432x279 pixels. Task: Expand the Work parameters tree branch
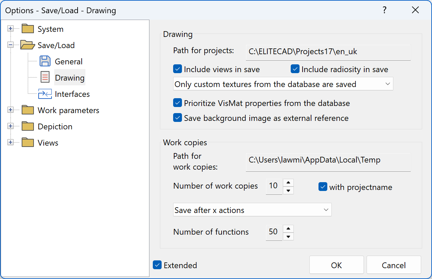pos(11,110)
